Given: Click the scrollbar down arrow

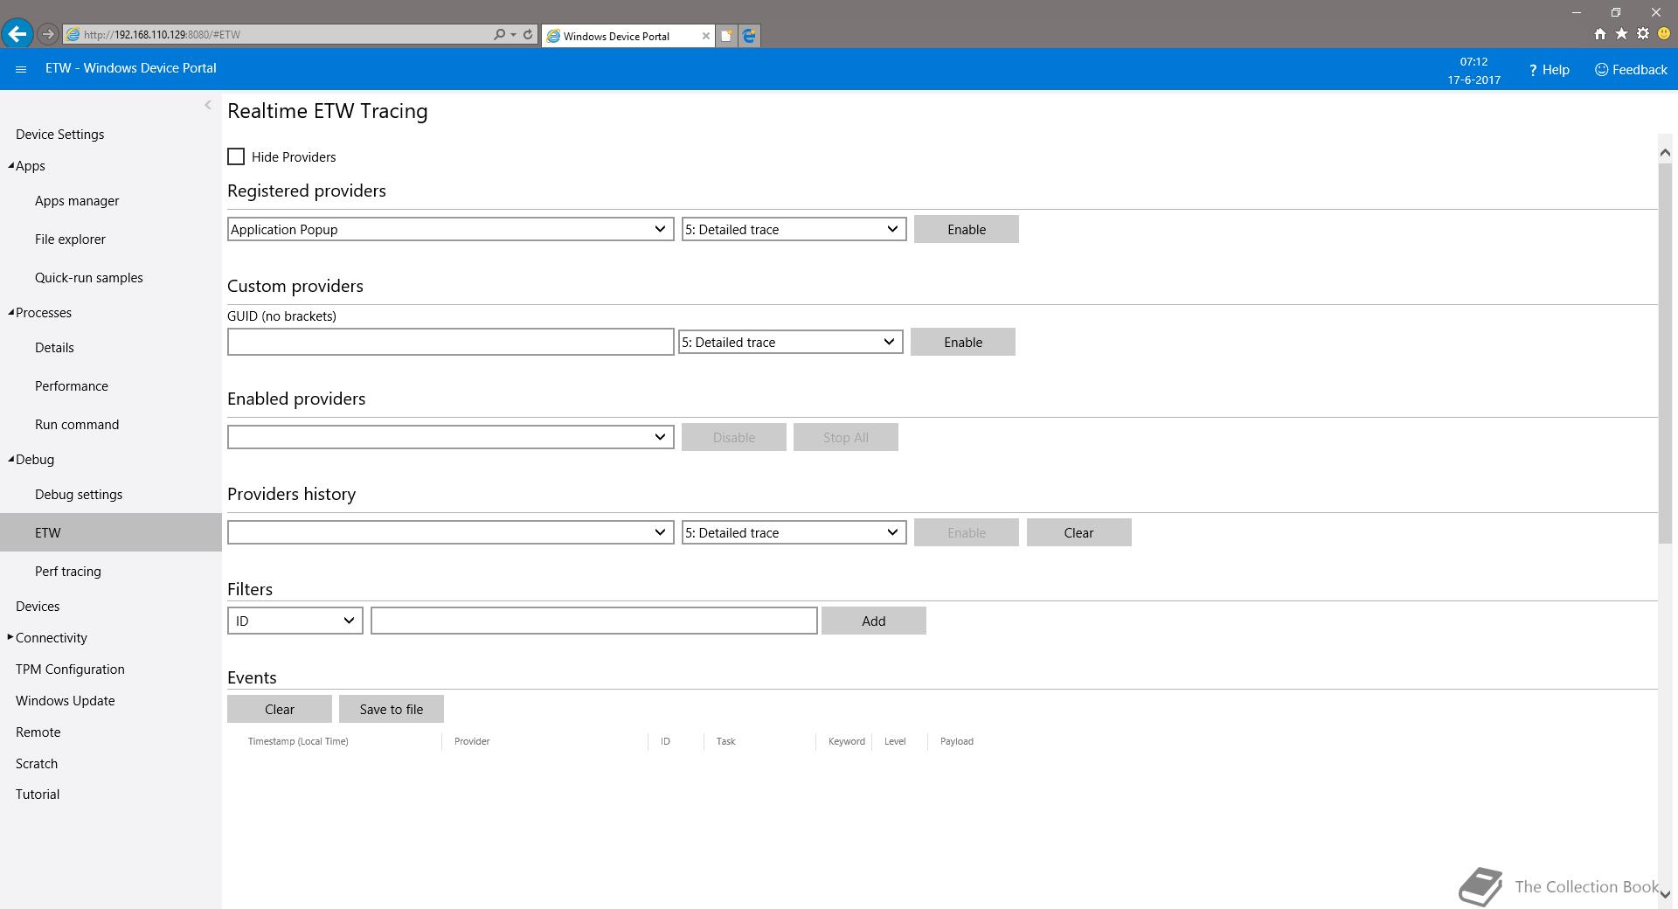Looking at the screenshot, I should [1665, 894].
